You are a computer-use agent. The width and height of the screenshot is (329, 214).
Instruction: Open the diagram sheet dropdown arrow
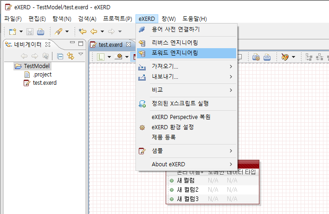(109, 57)
